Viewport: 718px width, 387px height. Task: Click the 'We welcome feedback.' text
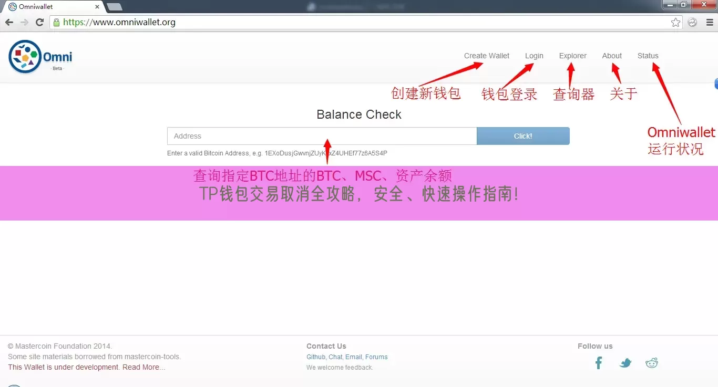340,368
